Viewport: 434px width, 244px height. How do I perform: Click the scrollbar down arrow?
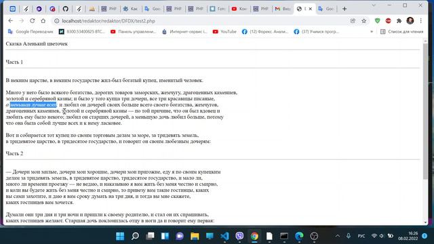coord(425,222)
